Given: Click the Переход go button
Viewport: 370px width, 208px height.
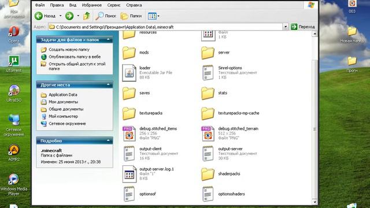Looking at the screenshot, I should (x=303, y=27).
